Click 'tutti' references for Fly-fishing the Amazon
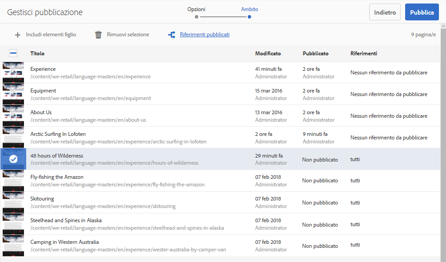Image resolution: width=446 pixels, height=262 pixels. pyautogui.click(x=355, y=181)
